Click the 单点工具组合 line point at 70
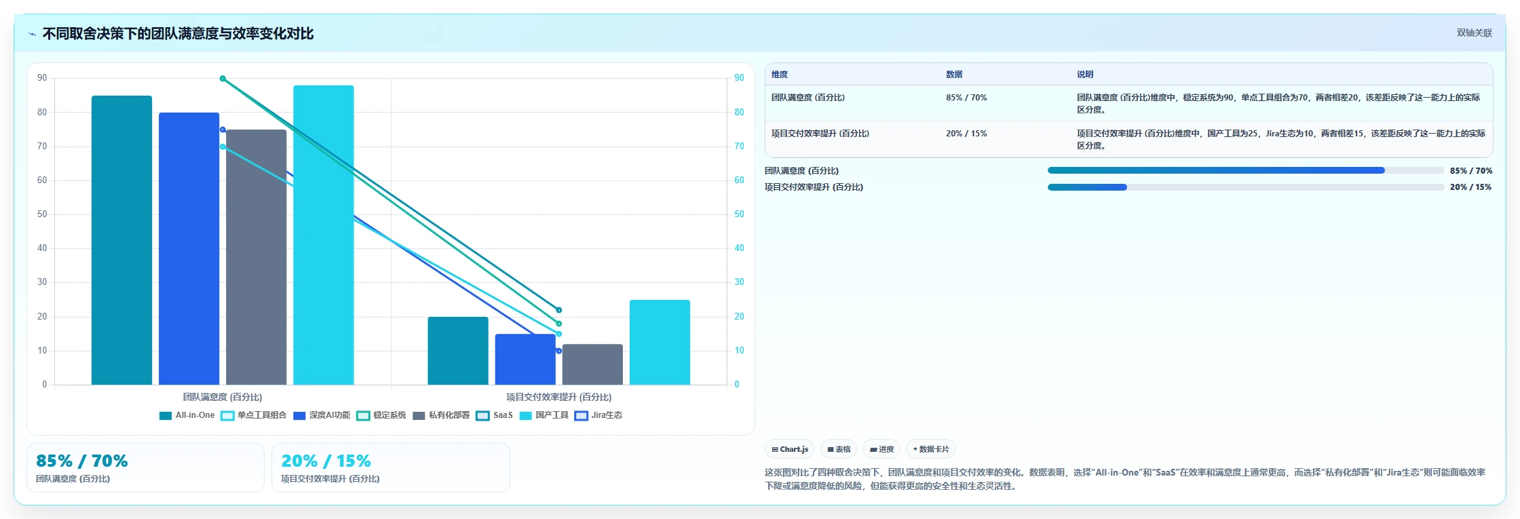Viewport: 1520px width, 519px height. pyautogui.click(x=223, y=147)
